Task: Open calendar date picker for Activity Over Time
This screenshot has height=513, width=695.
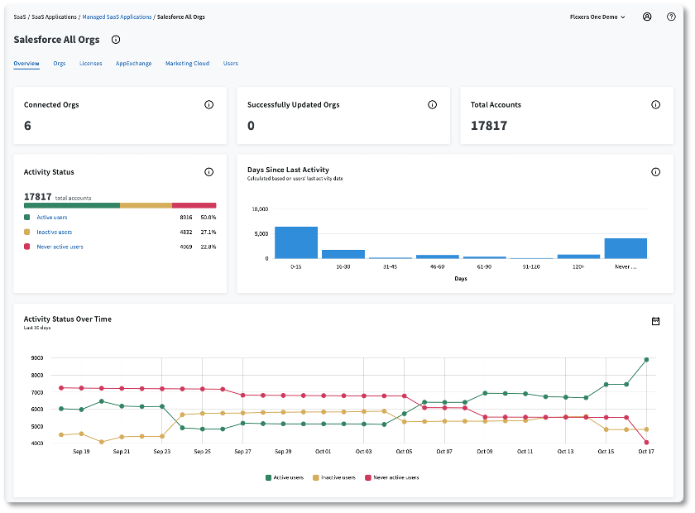Action: 655,321
